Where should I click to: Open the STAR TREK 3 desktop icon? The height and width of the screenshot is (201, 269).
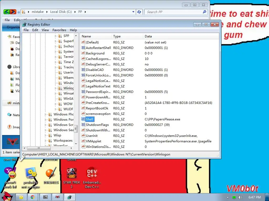tap(72, 173)
